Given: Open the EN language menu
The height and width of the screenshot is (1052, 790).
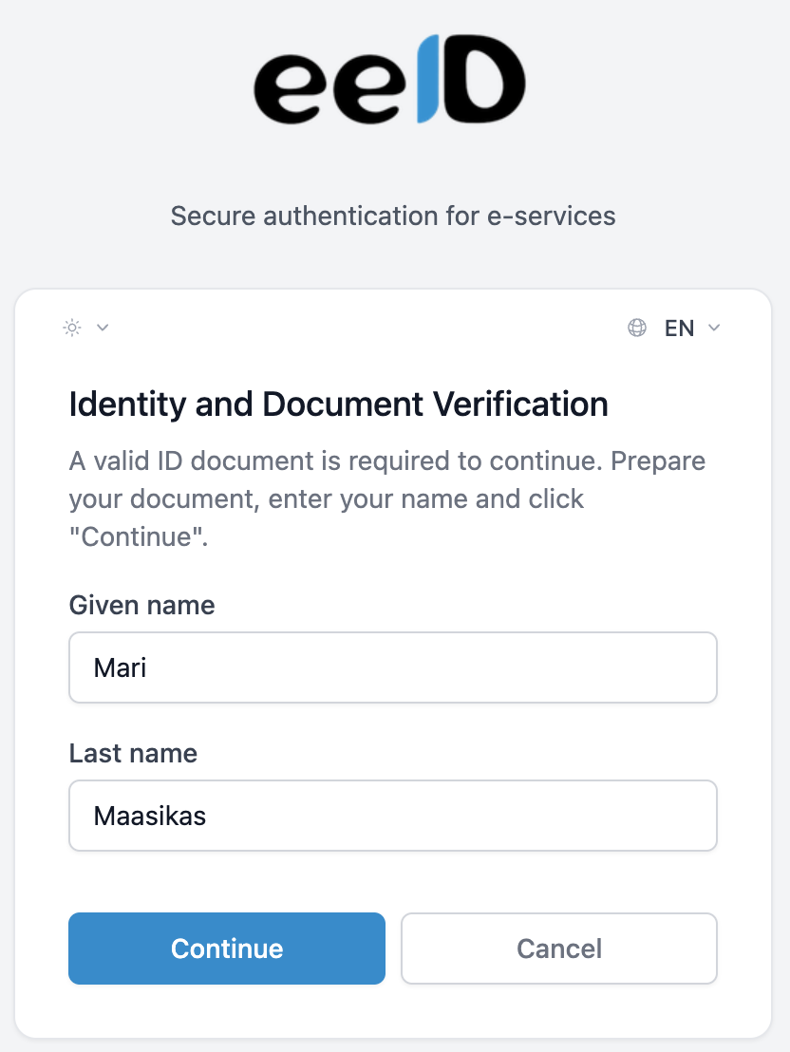Looking at the screenshot, I should click(x=679, y=329).
